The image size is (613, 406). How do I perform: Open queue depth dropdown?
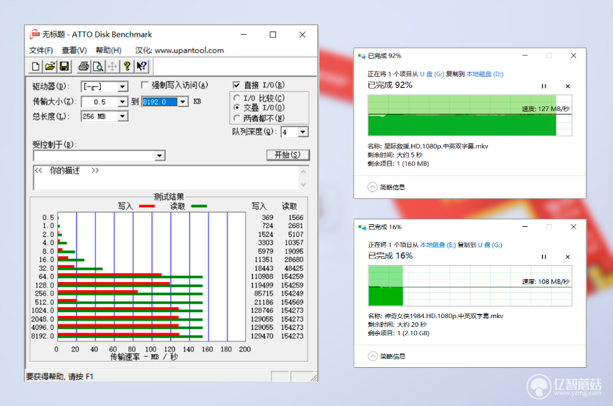point(303,132)
